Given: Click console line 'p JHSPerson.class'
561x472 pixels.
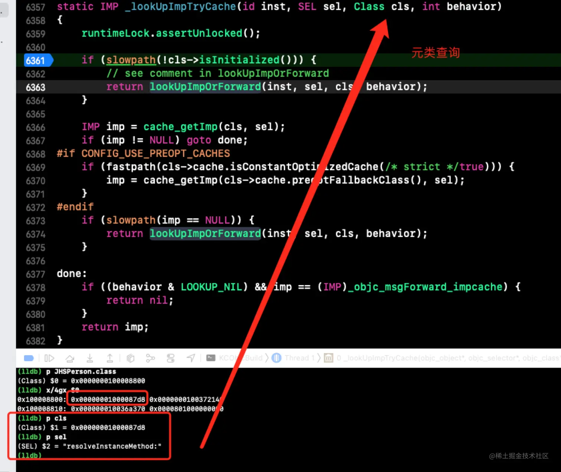Looking at the screenshot, I should (81, 372).
